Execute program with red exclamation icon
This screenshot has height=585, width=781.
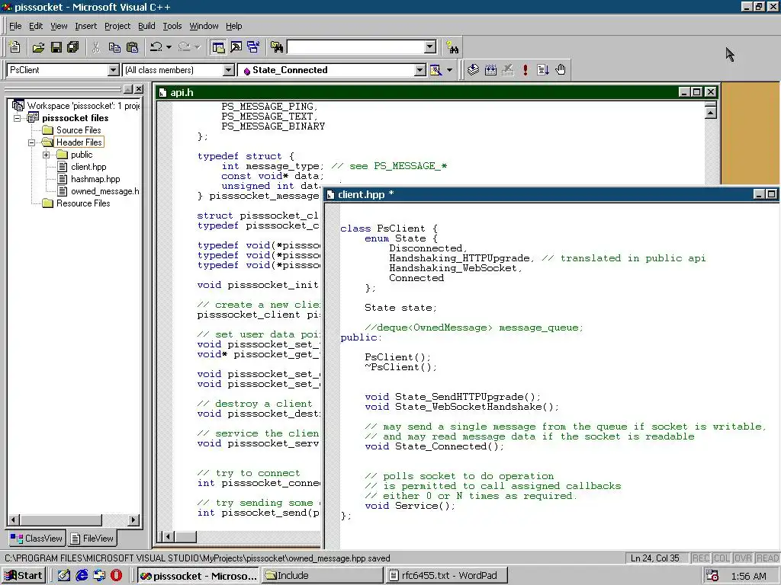tap(525, 70)
